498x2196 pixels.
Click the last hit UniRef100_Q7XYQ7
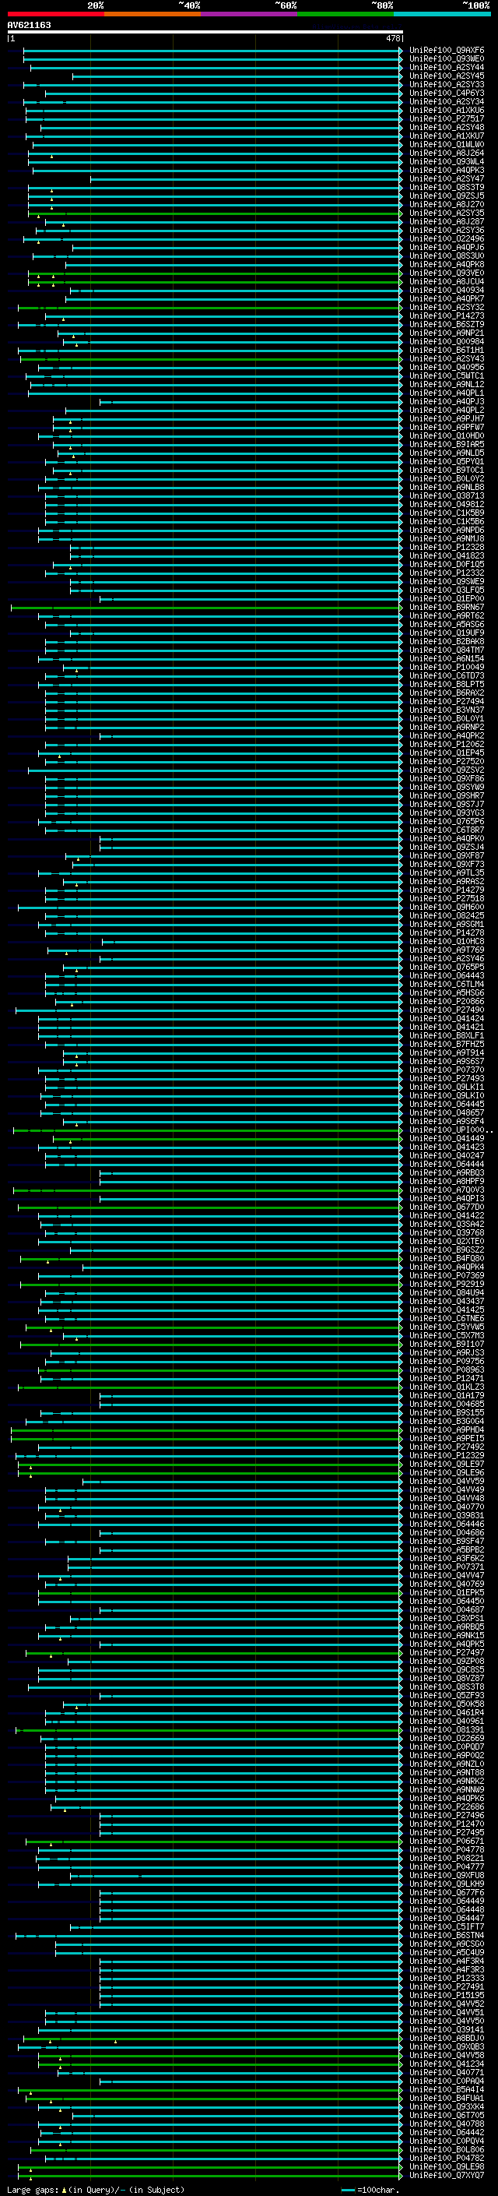tap(447, 2175)
